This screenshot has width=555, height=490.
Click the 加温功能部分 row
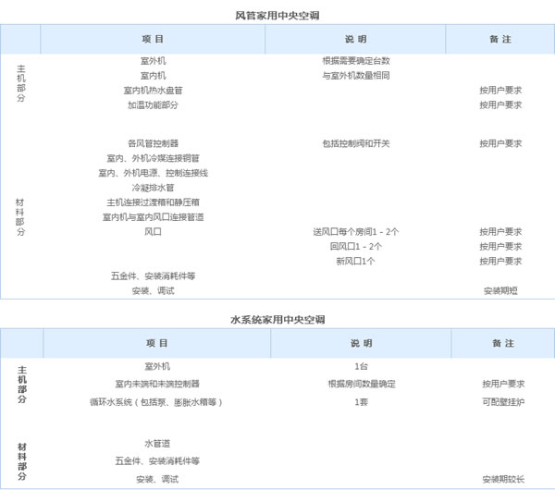pos(153,105)
